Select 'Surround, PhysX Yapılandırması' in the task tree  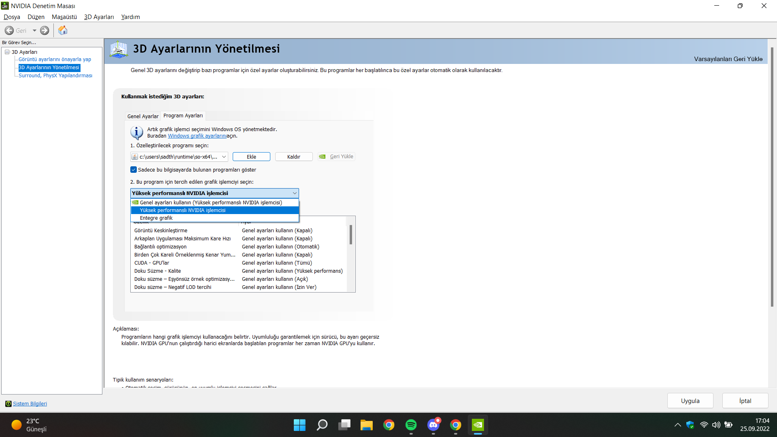pos(55,76)
